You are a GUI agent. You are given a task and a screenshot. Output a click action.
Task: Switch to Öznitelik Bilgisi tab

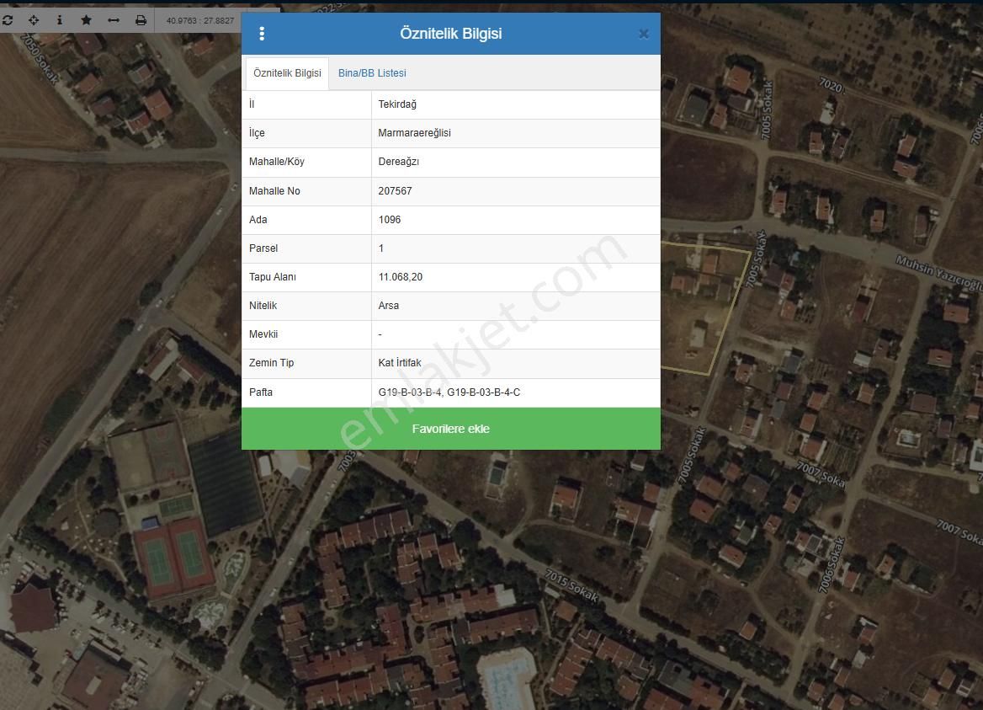tap(287, 72)
